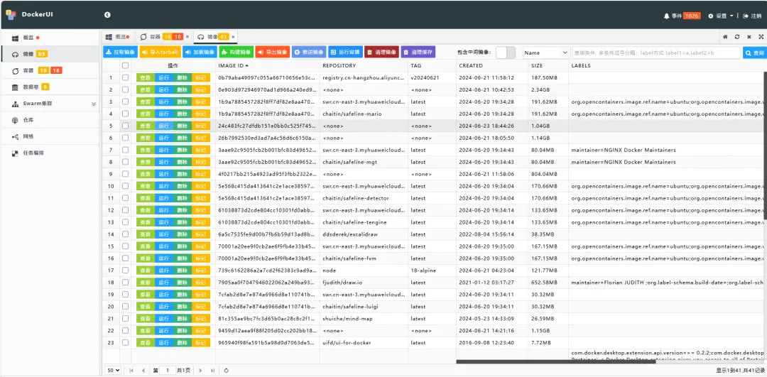Tick the select-all checkbox in table header
The width and height of the screenshot is (767, 377).
pos(126,65)
